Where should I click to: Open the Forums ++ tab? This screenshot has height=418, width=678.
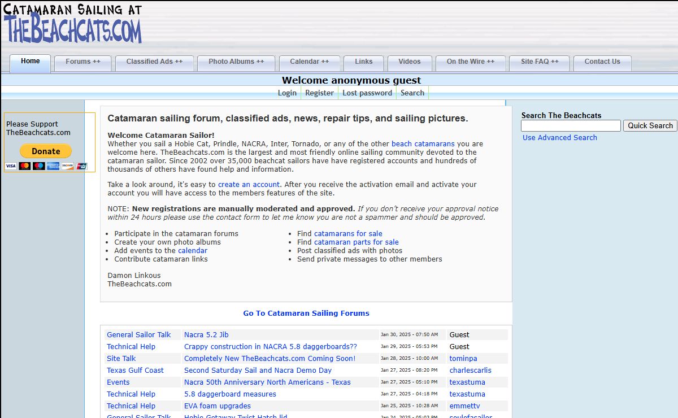click(x=82, y=62)
